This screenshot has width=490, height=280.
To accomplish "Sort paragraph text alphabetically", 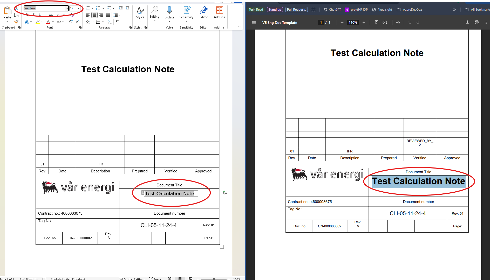I will (110, 22).
